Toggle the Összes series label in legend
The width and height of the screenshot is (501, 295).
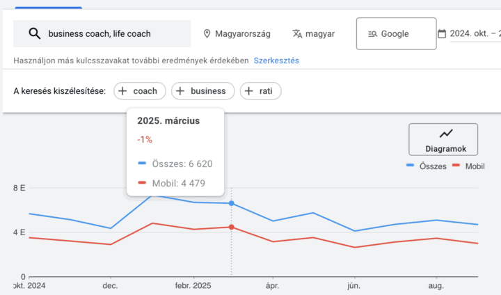[431, 166]
